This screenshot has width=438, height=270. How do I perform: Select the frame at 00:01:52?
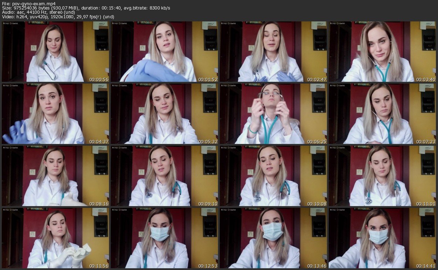(x=164, y=52)
